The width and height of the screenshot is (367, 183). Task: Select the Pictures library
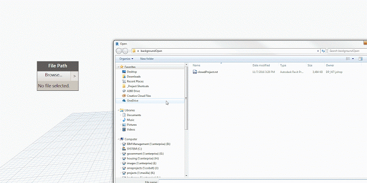click(132, 125)
